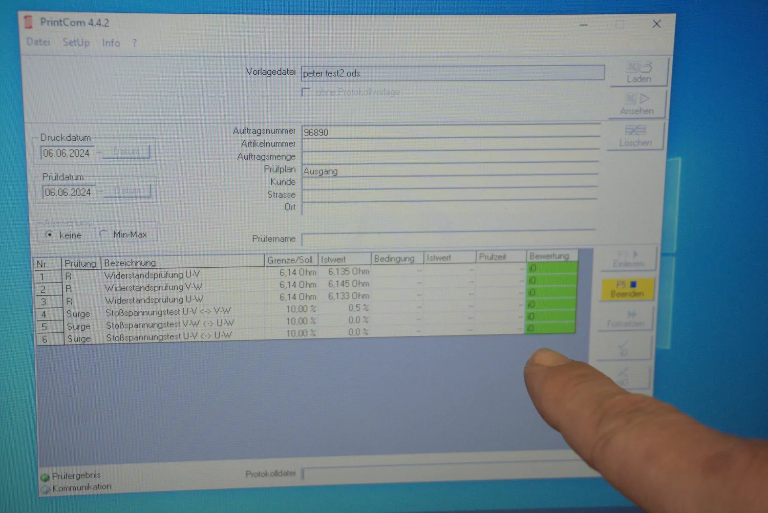
Task: Click the Istwert value 6,133 Ohm
Action: (349, 296)
